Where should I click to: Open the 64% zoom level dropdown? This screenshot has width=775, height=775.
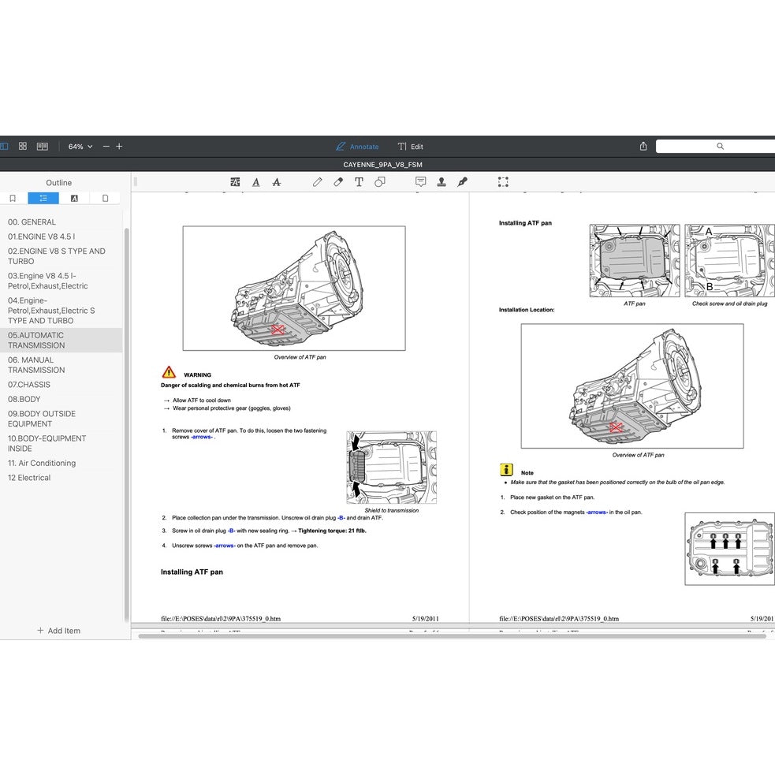click(x=80, y=147)
